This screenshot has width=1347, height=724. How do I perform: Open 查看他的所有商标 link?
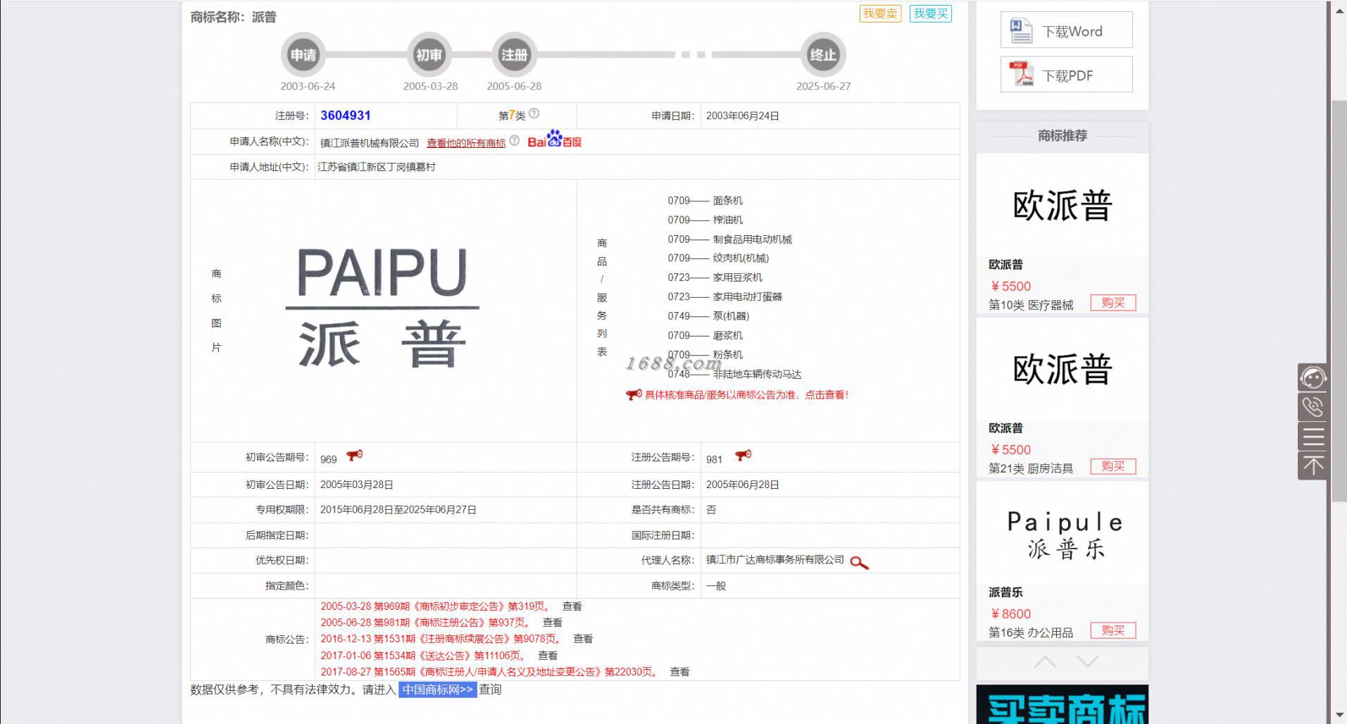point(466,143)
